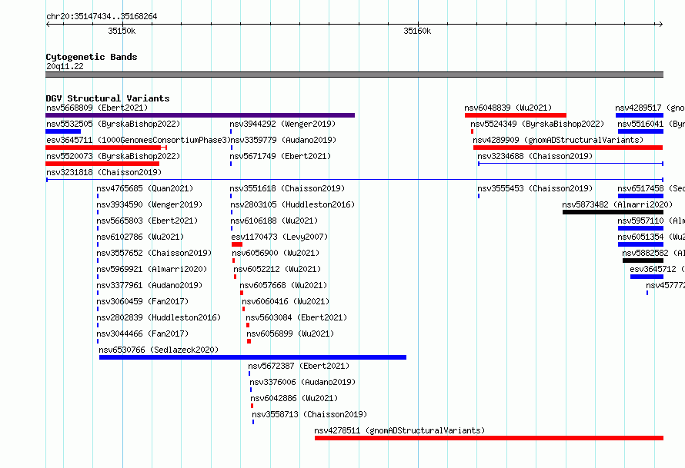This screenshot has width=685, height=468.
Task: Click the 20q11.22 cytogenetic band bar
Action: click(354, 75)
